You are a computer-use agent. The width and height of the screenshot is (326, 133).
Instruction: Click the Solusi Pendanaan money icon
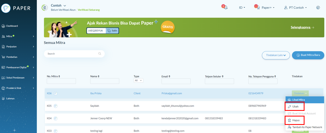(3, 78)
